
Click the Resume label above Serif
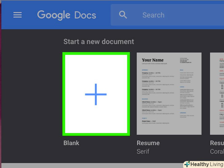pyautogui.click(x=148, y=143)
